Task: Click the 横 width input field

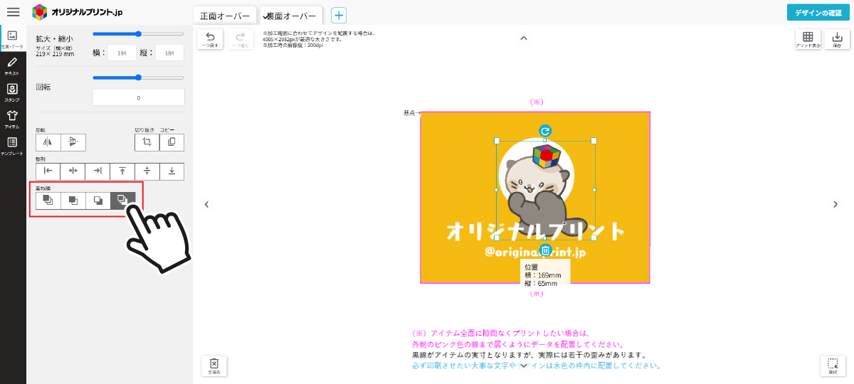Action: 122,53
